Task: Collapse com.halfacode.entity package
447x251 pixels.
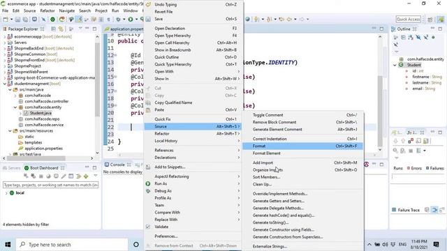Action: tap(15, 107)
